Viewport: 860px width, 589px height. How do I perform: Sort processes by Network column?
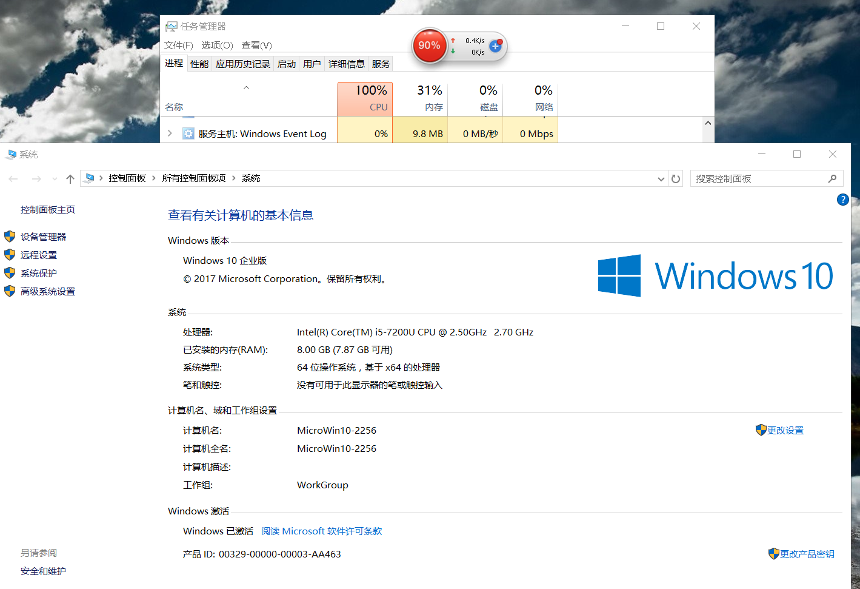coord(531,99)
